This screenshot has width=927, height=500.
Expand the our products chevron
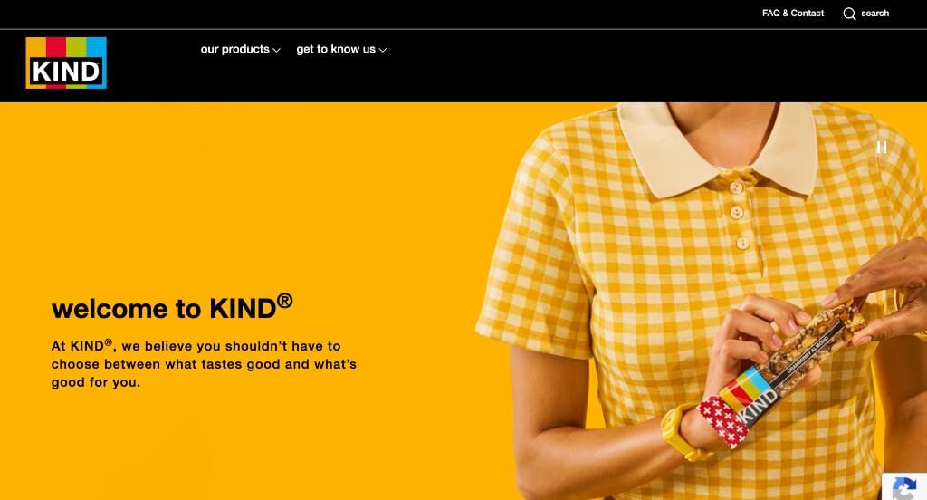pos(276,51)
